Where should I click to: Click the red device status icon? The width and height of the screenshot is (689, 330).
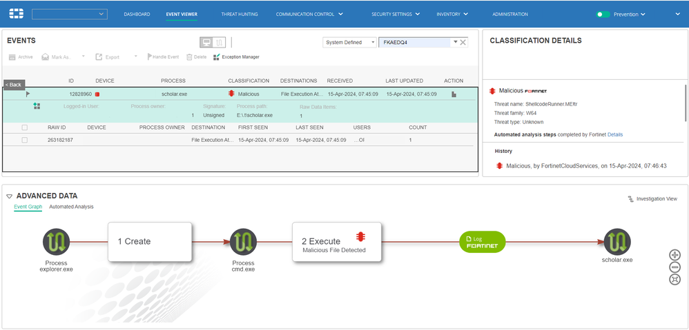[x=97, y=94]
